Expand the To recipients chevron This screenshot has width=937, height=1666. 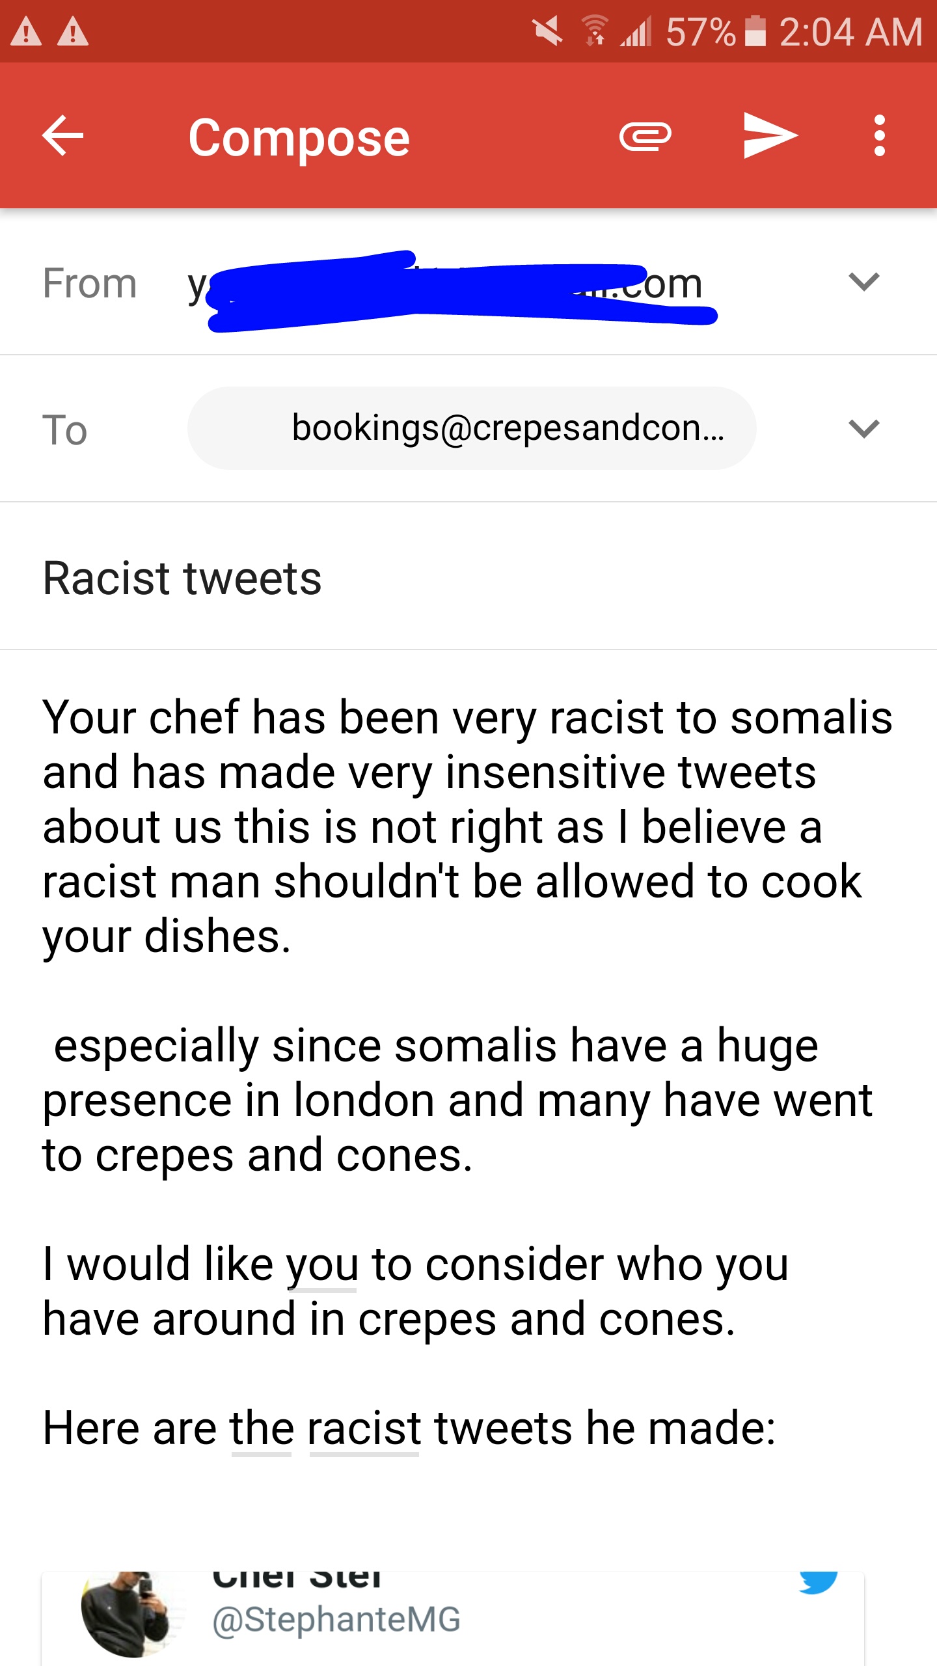click(x=863, y=429)
